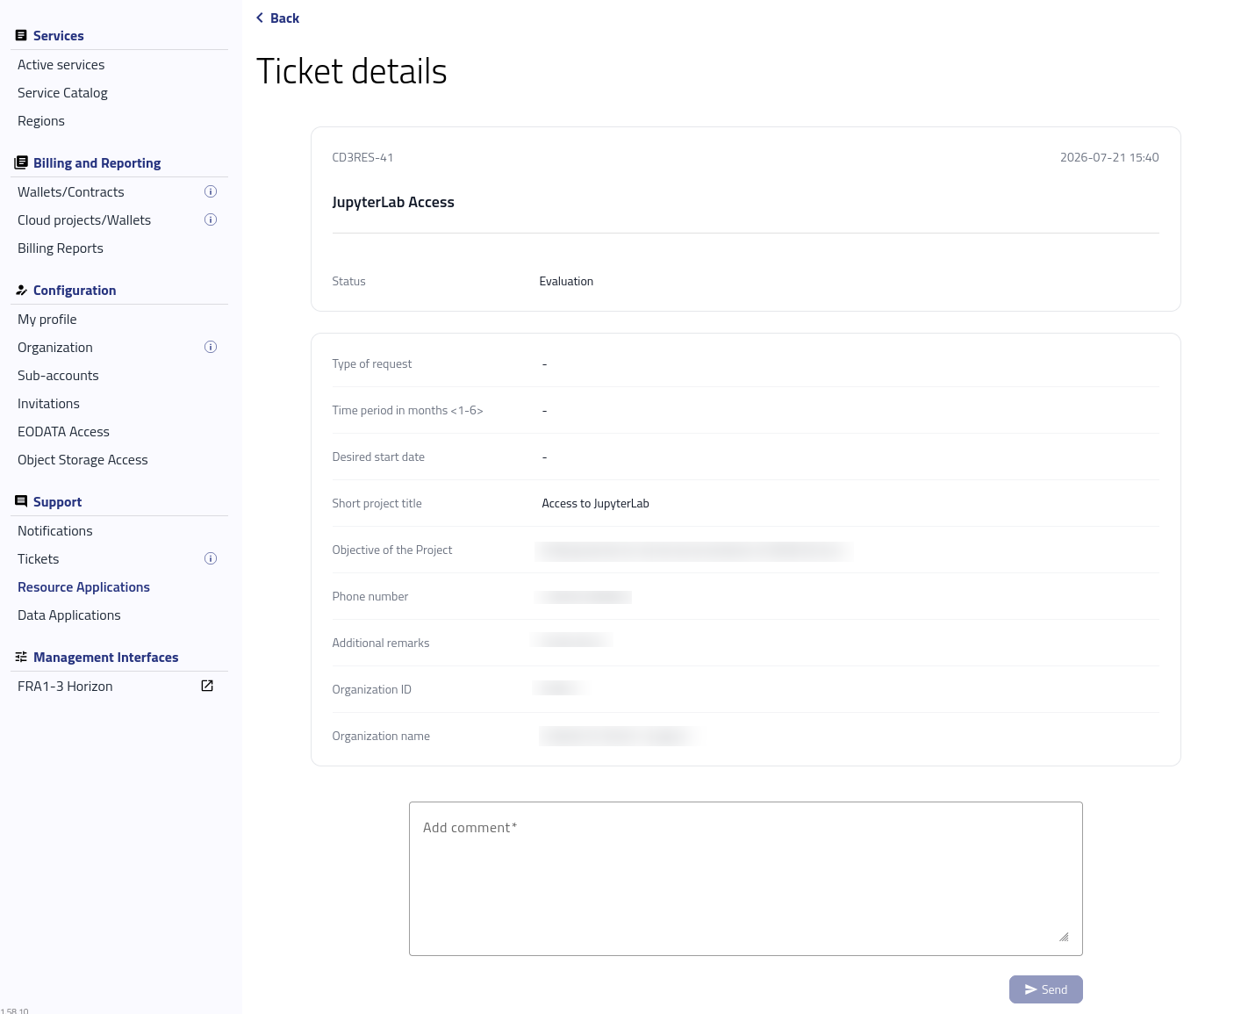The image size is (1241, 1014).
Task: Click the Desired start date label
Action: pos(378,457)
